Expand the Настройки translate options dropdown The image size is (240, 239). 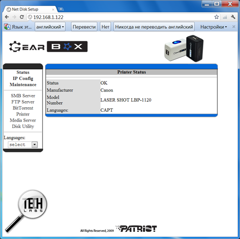(214, 27)
